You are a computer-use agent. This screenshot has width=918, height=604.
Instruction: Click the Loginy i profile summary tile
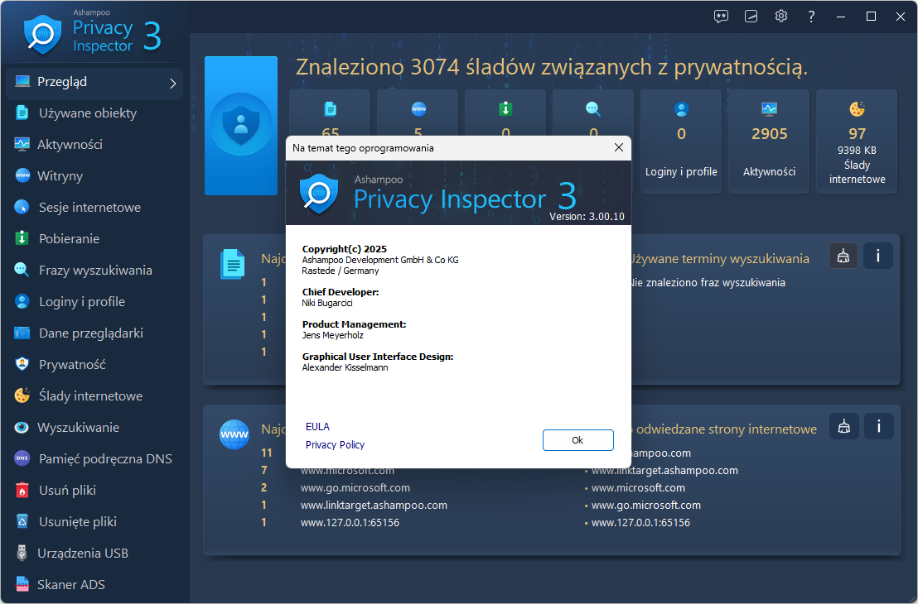pyautogui.click(x=681, y=141)
